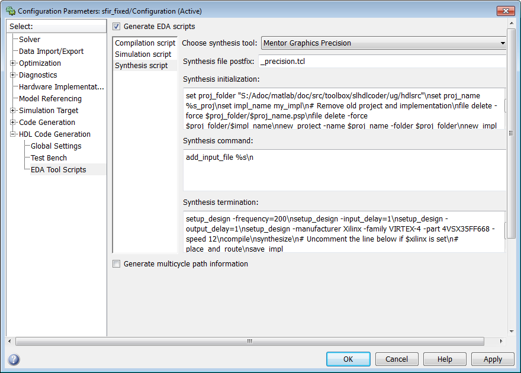Click the scroll-down arrow of the vertical scrollbar
The image size is (521, 373).
(x=512, y=331)
